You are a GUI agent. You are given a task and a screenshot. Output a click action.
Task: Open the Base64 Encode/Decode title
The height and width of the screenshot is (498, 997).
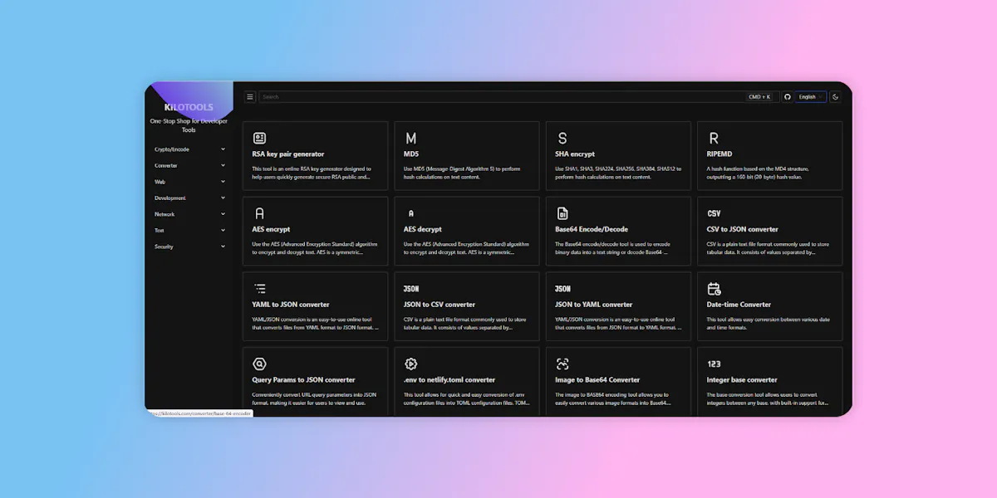click(592, 229)
